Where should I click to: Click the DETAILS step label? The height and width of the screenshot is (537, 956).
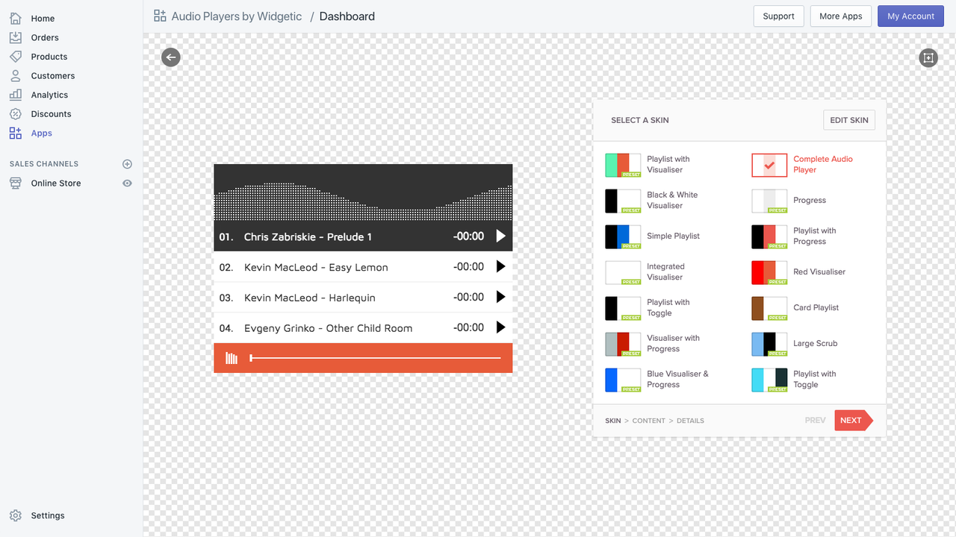coord(689,420)
